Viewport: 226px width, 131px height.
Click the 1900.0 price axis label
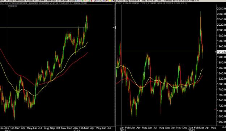(221, 57)
